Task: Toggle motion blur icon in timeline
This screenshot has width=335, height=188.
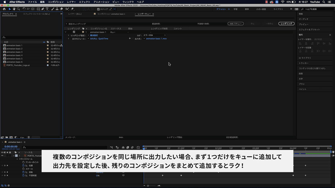Action: click(132, 147)
